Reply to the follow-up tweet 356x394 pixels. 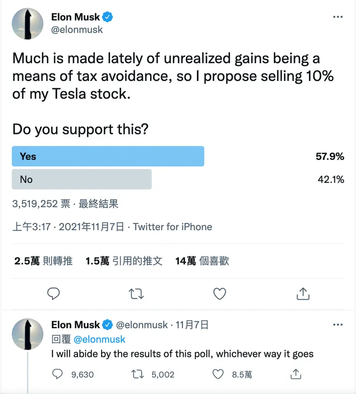click(x=58, y=374)
